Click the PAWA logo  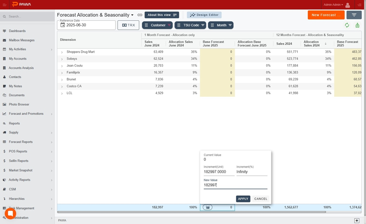pos(22,4)
